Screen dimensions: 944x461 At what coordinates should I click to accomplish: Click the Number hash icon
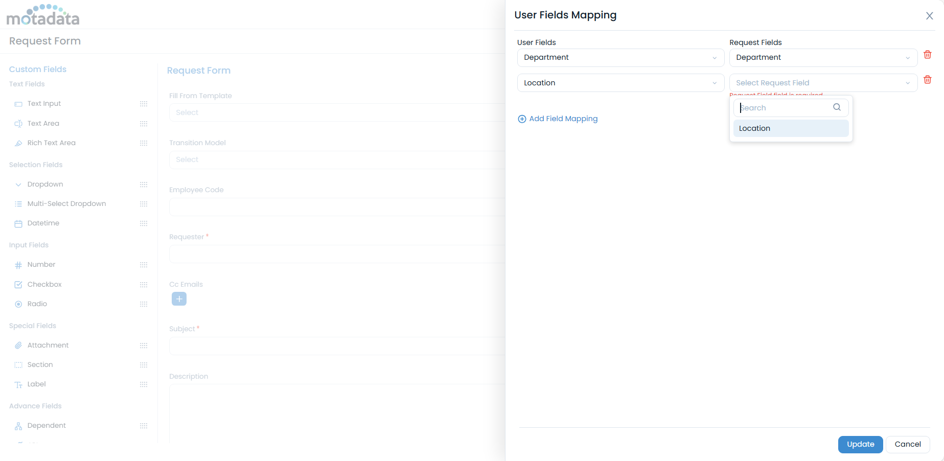point(18,265)
